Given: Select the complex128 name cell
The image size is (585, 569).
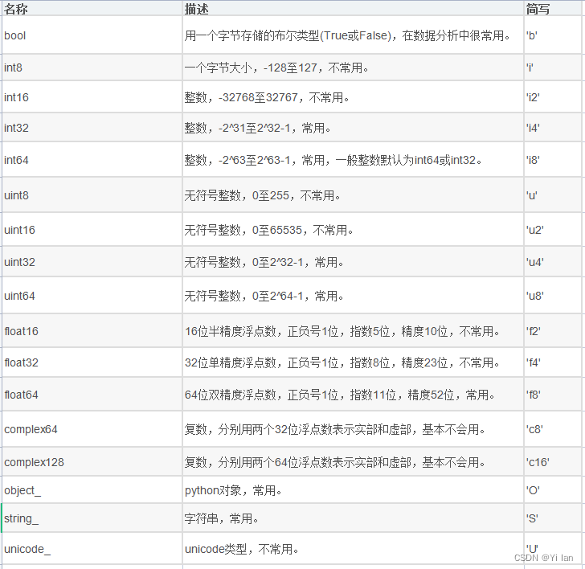Looking at the screenshot, I should coord(92,462).
